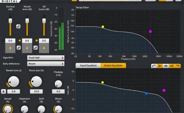Open the Algorithm dropdown showing Vivid Hall

pos(46,58)
